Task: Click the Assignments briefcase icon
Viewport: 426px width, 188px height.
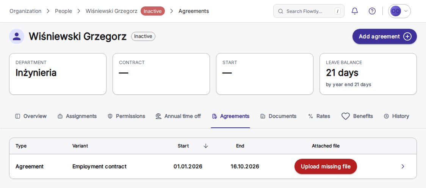Action: (60, 116)
